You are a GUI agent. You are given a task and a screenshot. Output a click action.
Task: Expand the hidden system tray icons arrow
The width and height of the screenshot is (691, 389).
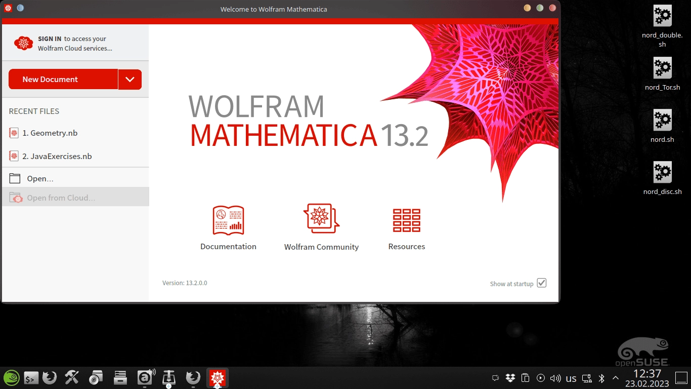coord(616,378)
